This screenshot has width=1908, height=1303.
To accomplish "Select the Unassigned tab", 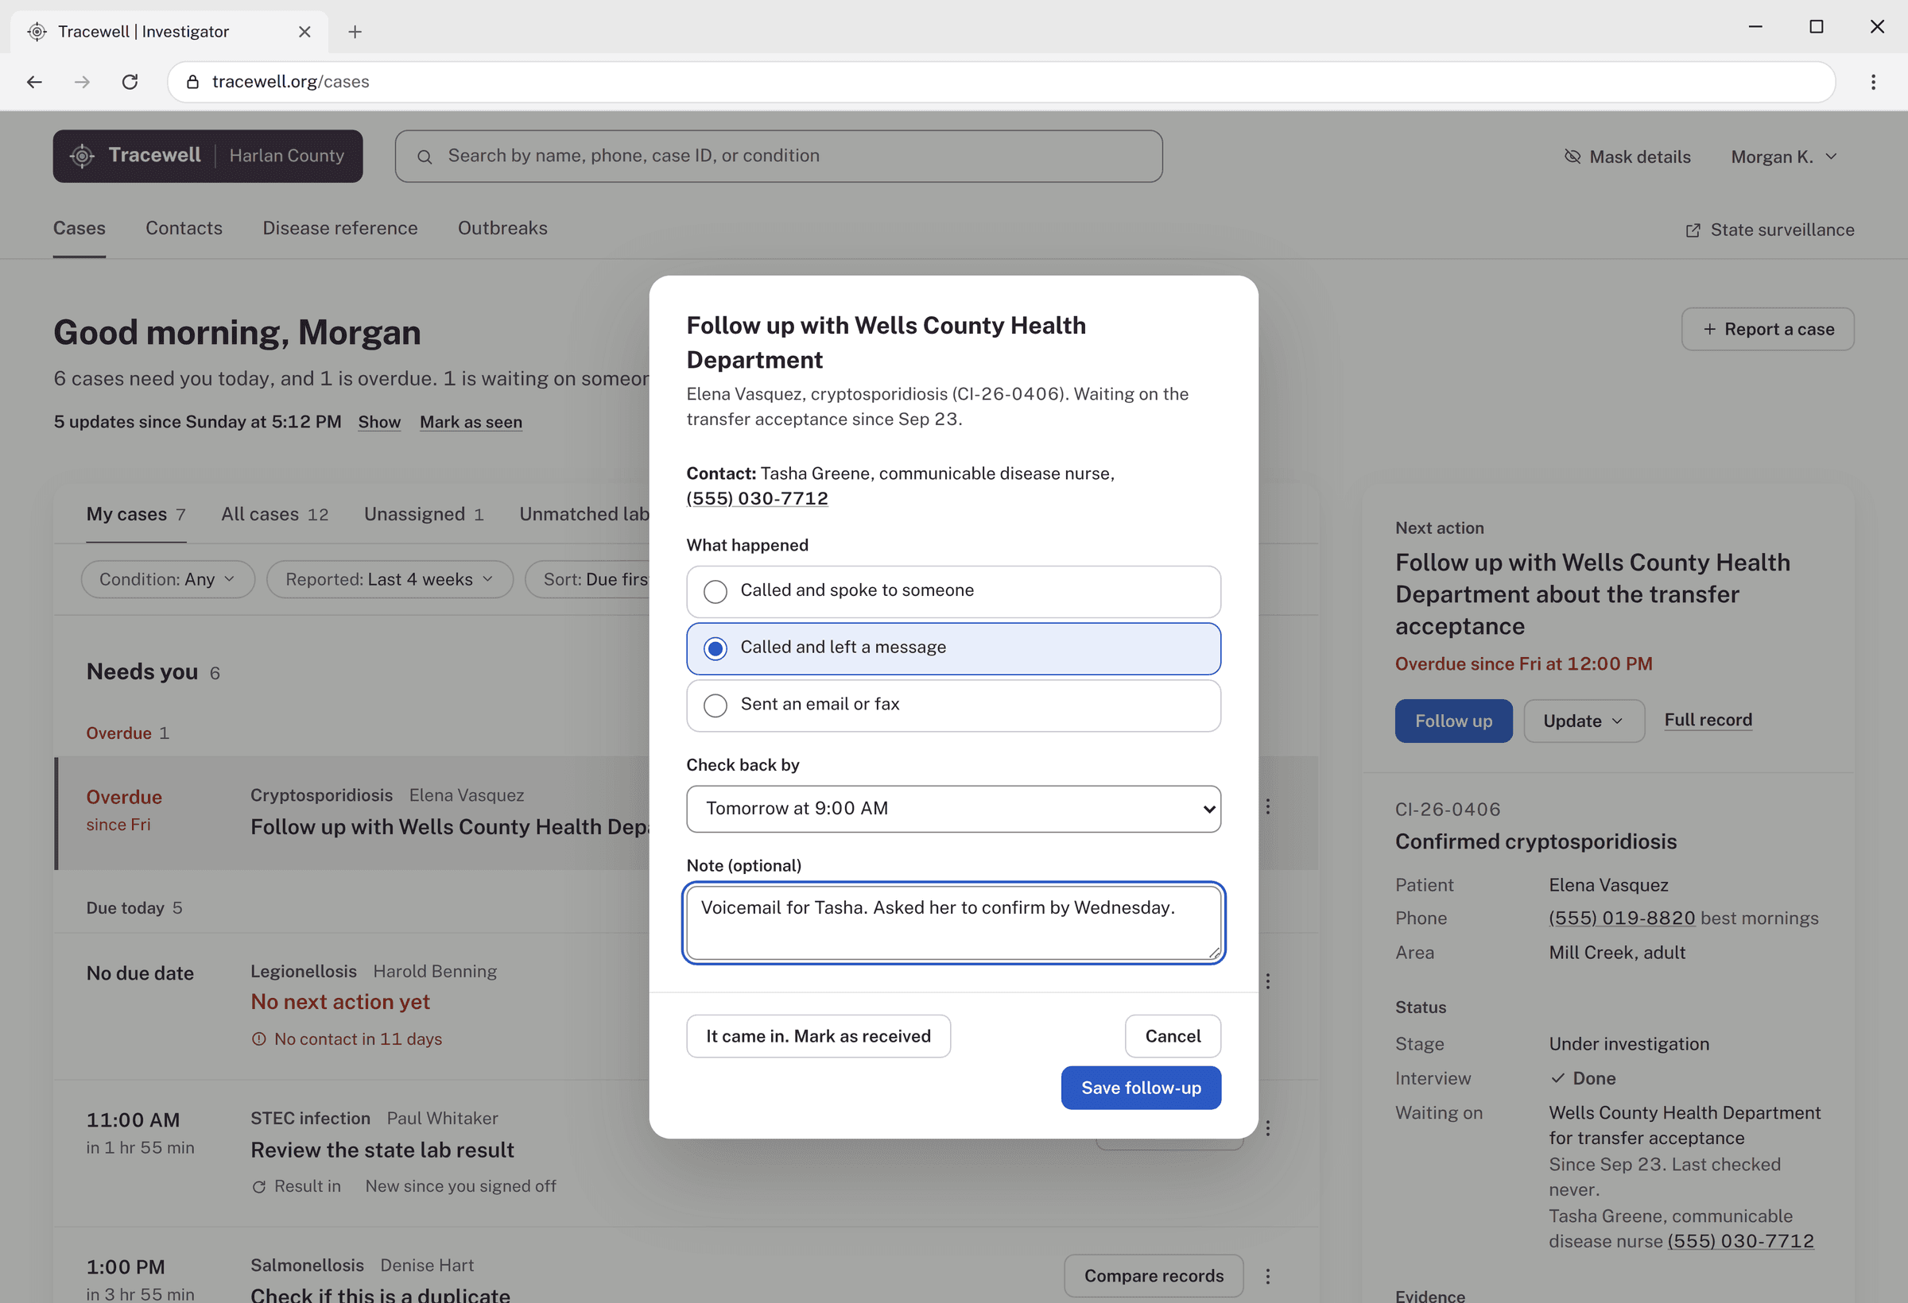I will tap(424, 515).
